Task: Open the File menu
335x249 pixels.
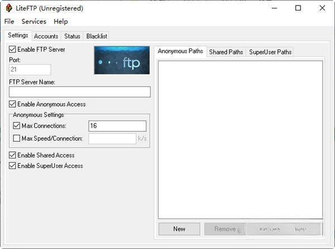Action: (x=9, y=21)
